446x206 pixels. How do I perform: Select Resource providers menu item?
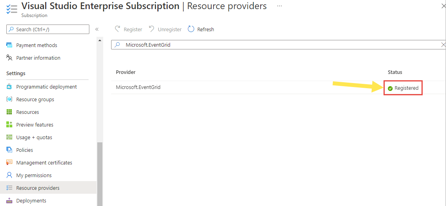pyautogui.click(x=38, y=188)
